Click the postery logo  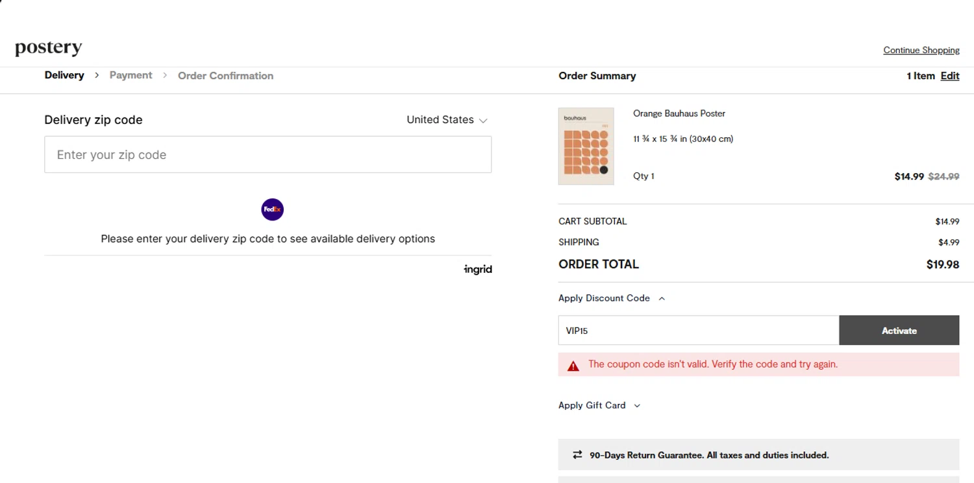click(x=49, y=48)
